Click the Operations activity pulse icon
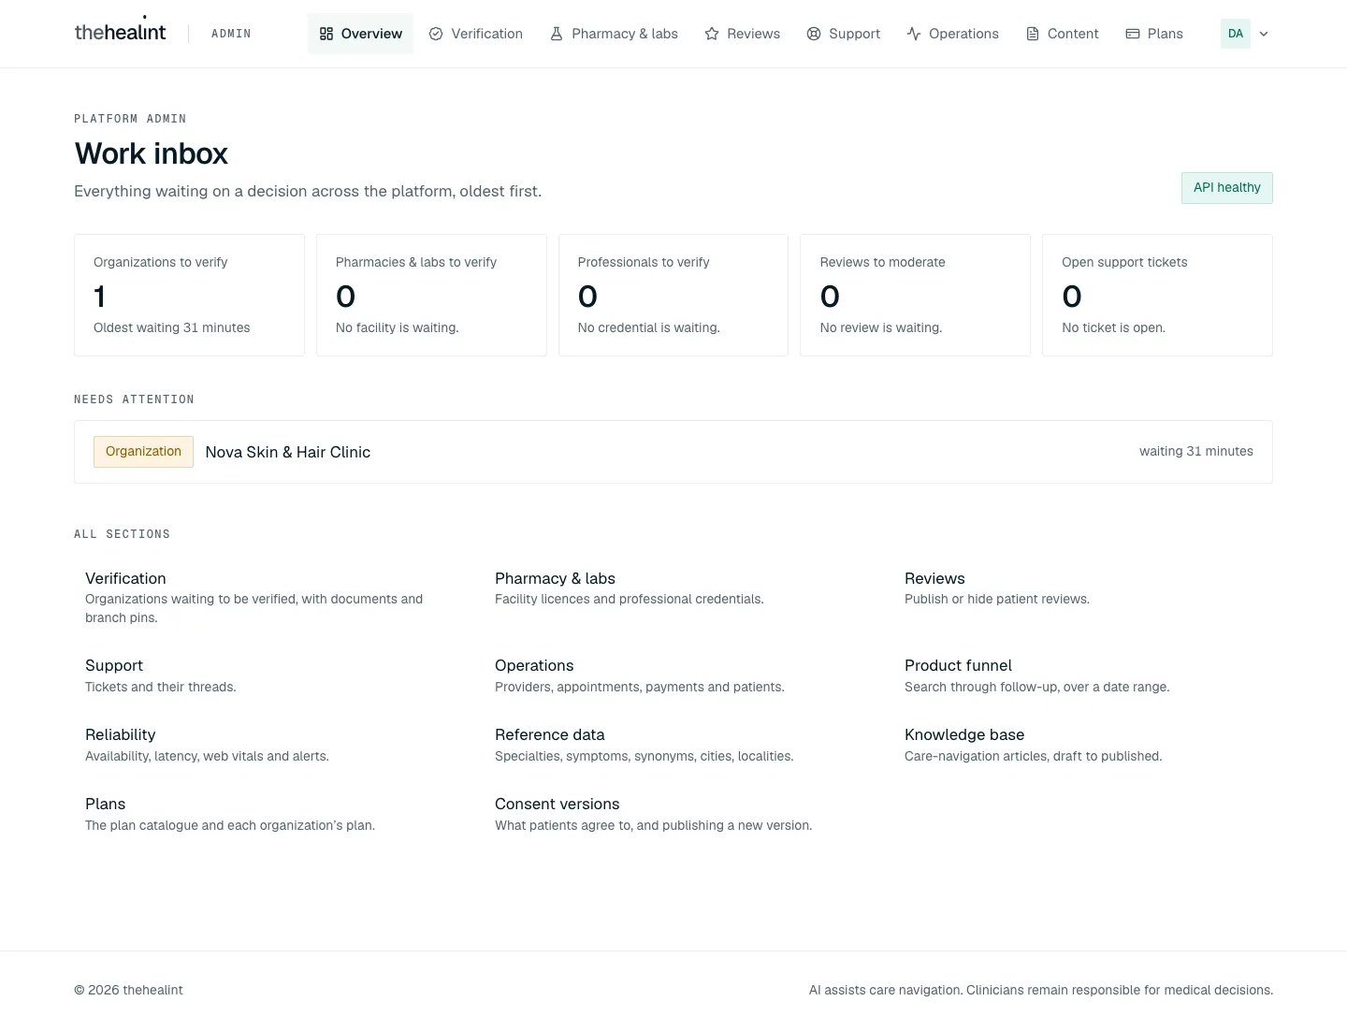This screenshot has height=1030, width=1347. pos(914,34)
